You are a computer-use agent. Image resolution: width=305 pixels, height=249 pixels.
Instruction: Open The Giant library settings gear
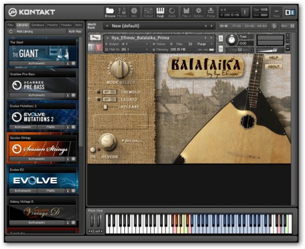point(73,63)
